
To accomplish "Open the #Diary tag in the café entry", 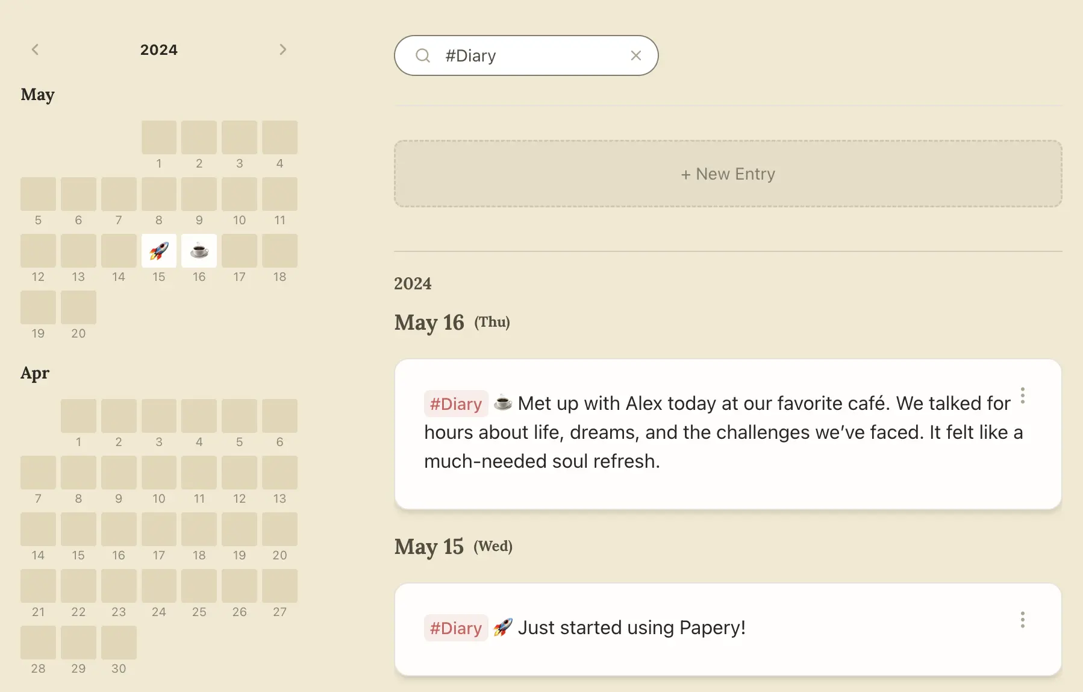I will pyautogui.click(x=455, y=404).
